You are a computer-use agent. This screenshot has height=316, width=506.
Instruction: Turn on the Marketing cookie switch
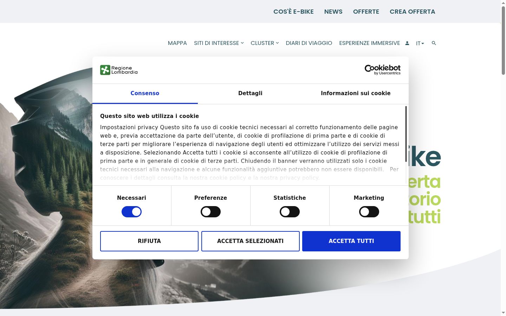pyautogui.click(x=369, y=212)
